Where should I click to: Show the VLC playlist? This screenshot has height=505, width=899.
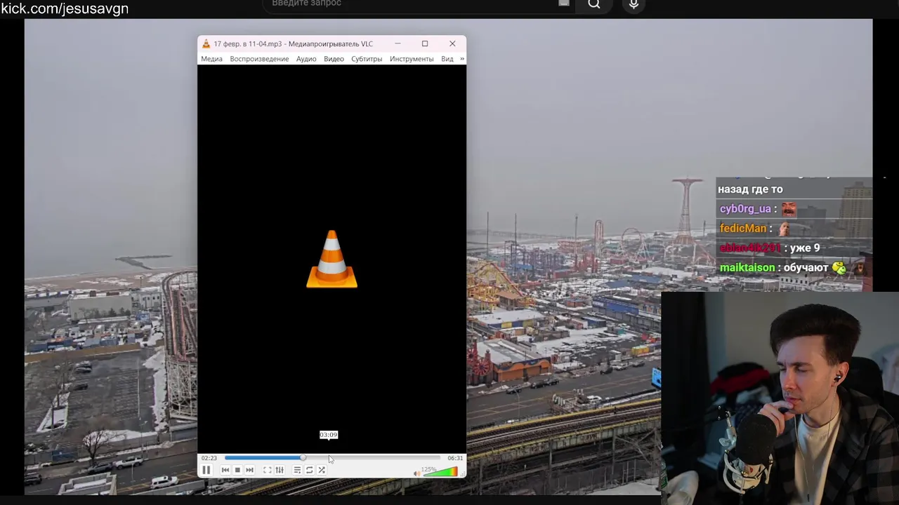[x=297, y=470]
